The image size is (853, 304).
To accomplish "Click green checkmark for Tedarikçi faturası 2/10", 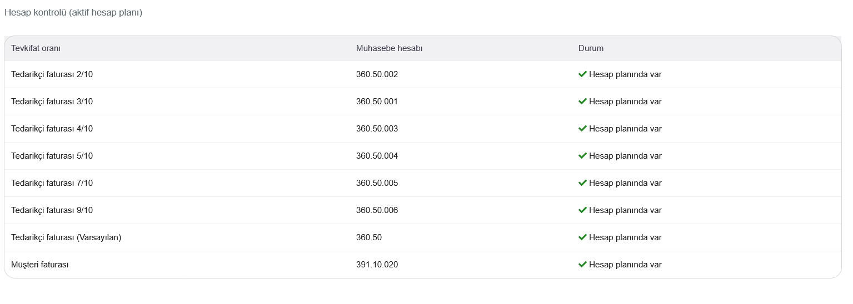I will coord(582,74).
